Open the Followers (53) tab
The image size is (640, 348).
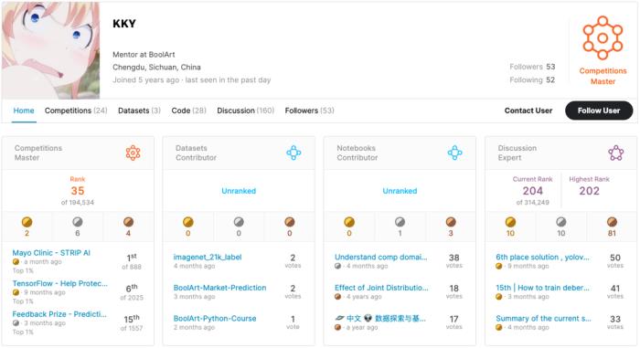coord(309,111)
